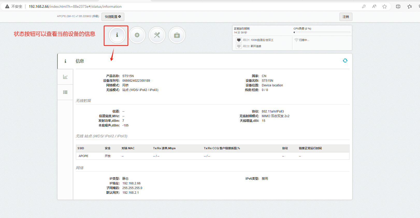Image resolution: width=420 pixels, height=218 pixels.
Task: Click the 快捷配置 quick setup button
Action: pyautogui.click(x=113, y=17)
